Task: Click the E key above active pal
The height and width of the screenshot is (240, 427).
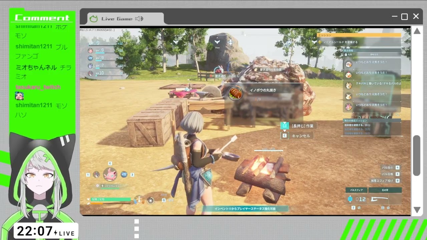Action: pos(110,163)
